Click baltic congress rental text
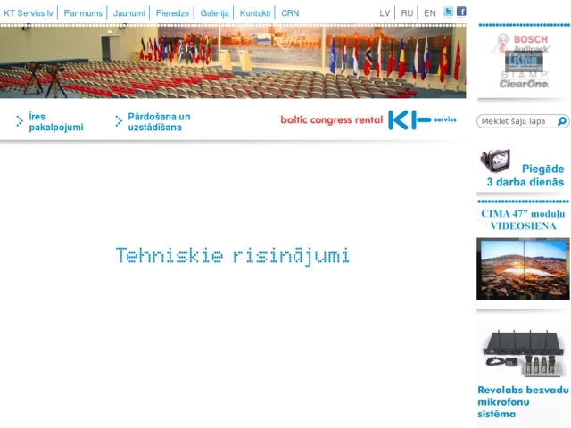The image size is (571, 428). 331,119
